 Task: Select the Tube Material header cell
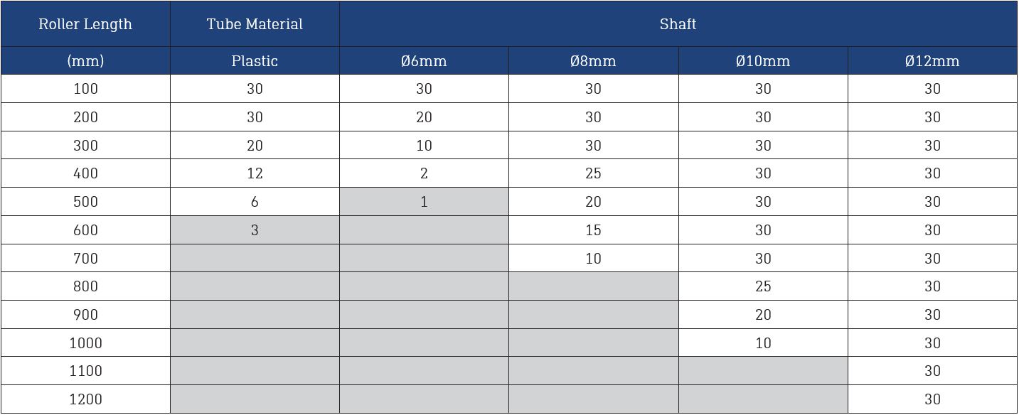255,24
